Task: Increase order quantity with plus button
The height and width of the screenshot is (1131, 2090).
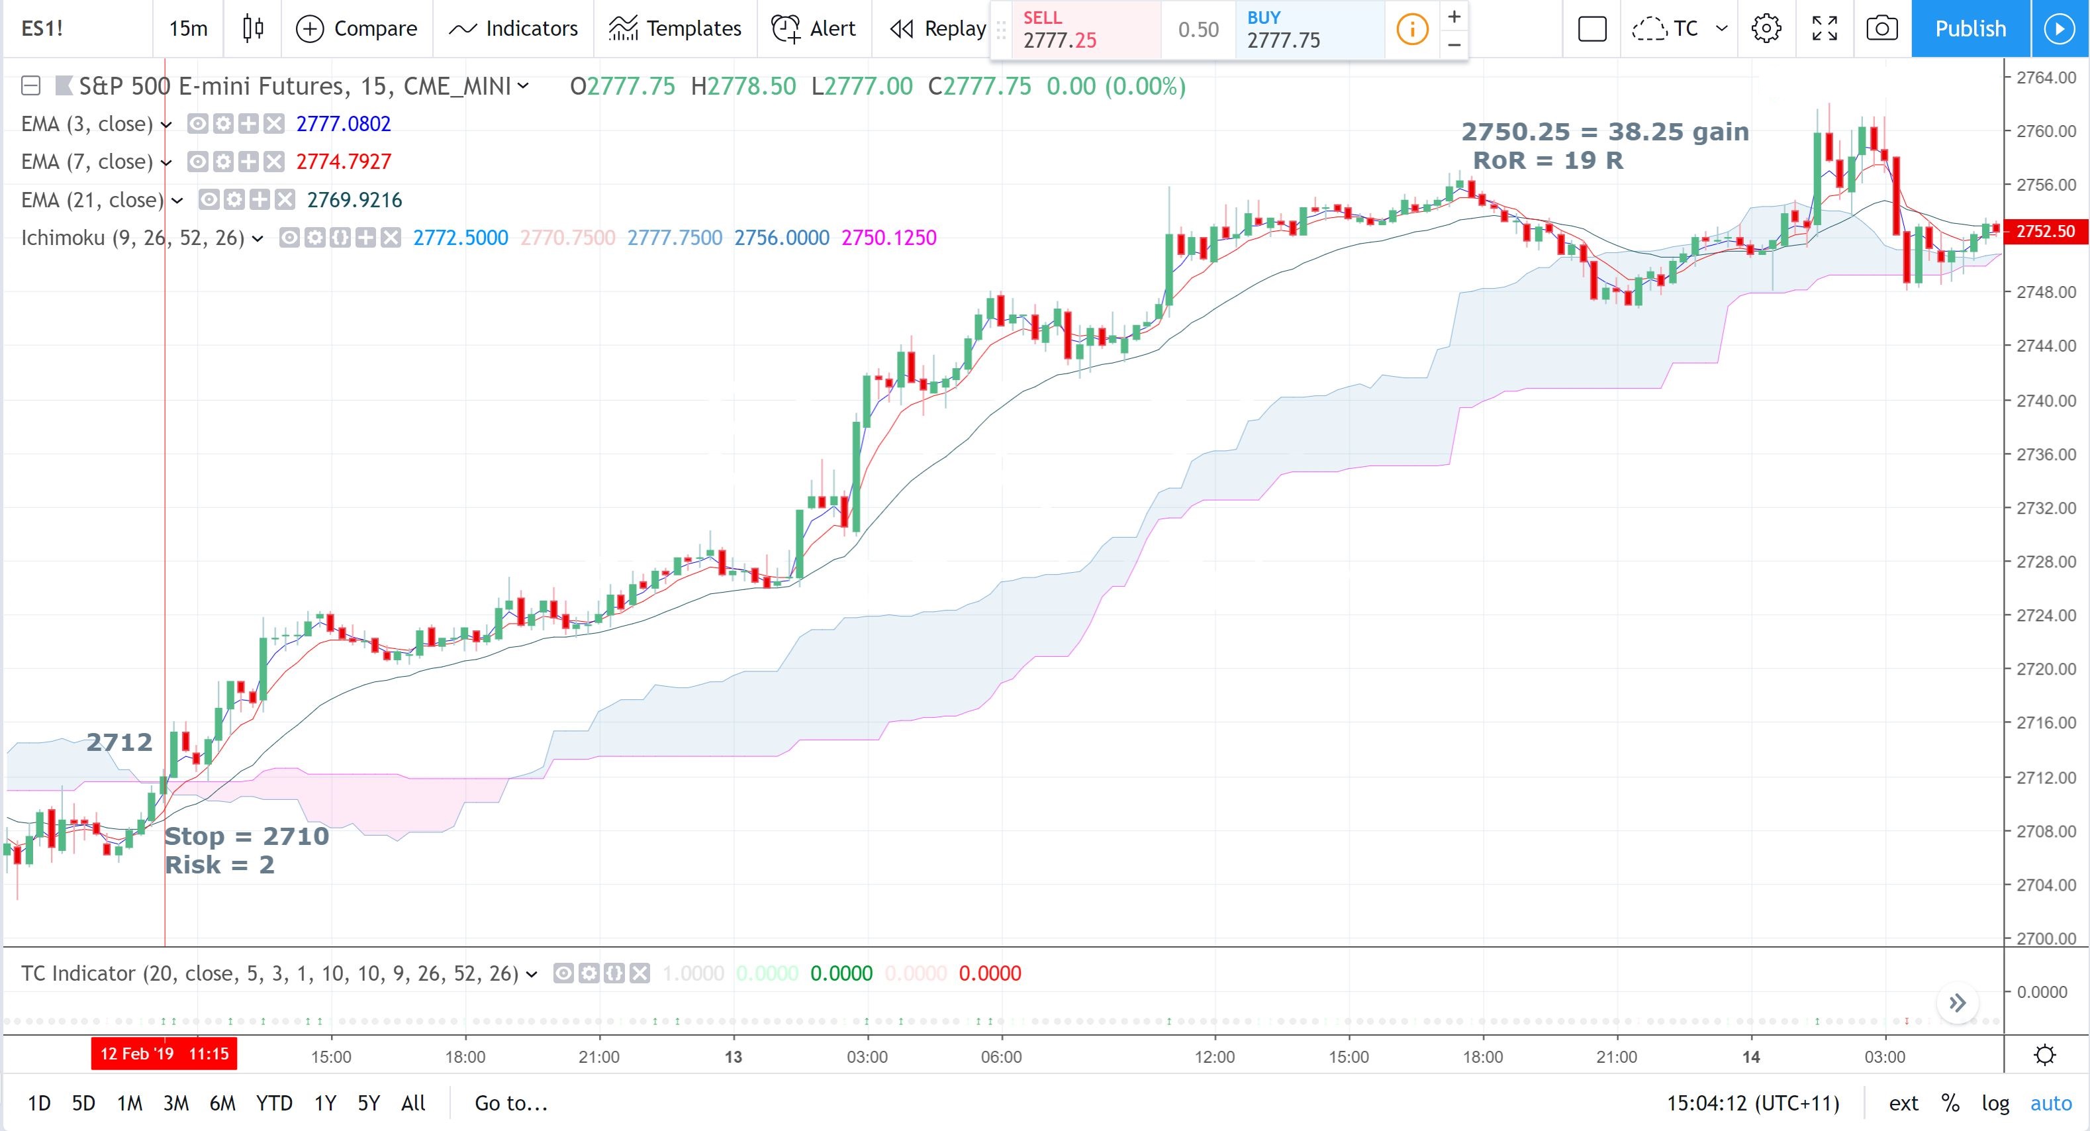Action: [1454, 17]
